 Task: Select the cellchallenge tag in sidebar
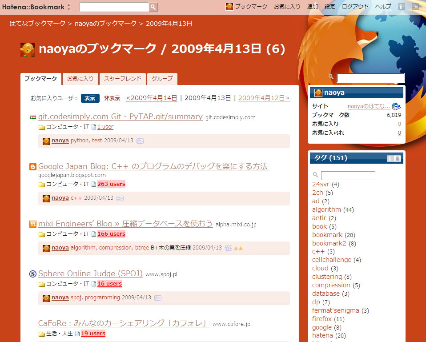pos(332,260)
